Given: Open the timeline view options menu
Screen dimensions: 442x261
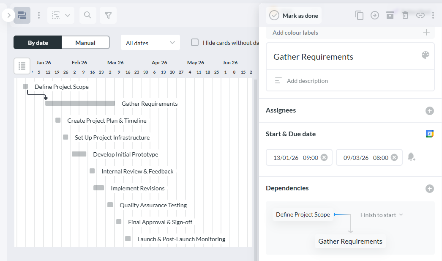Looking at the screenshot, I should [39, 15].
